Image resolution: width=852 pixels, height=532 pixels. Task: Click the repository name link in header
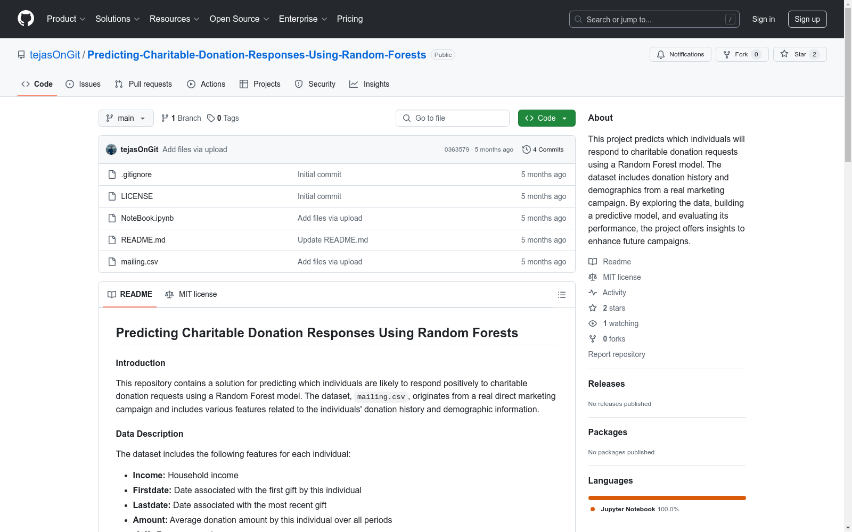click(257, 55)
